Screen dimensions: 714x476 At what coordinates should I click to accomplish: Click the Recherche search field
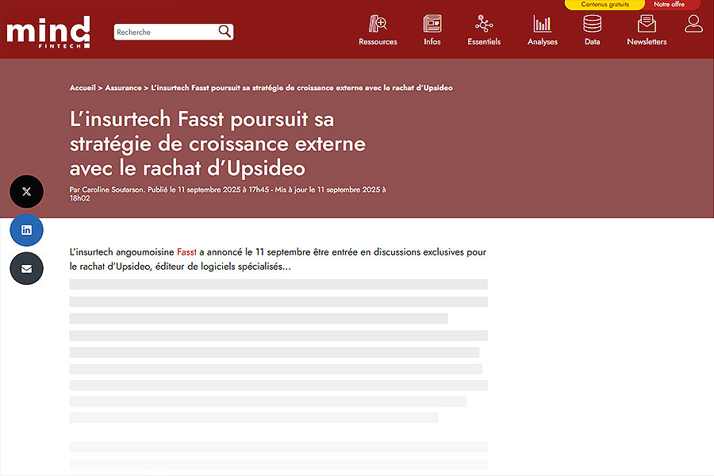click(165, 33)
